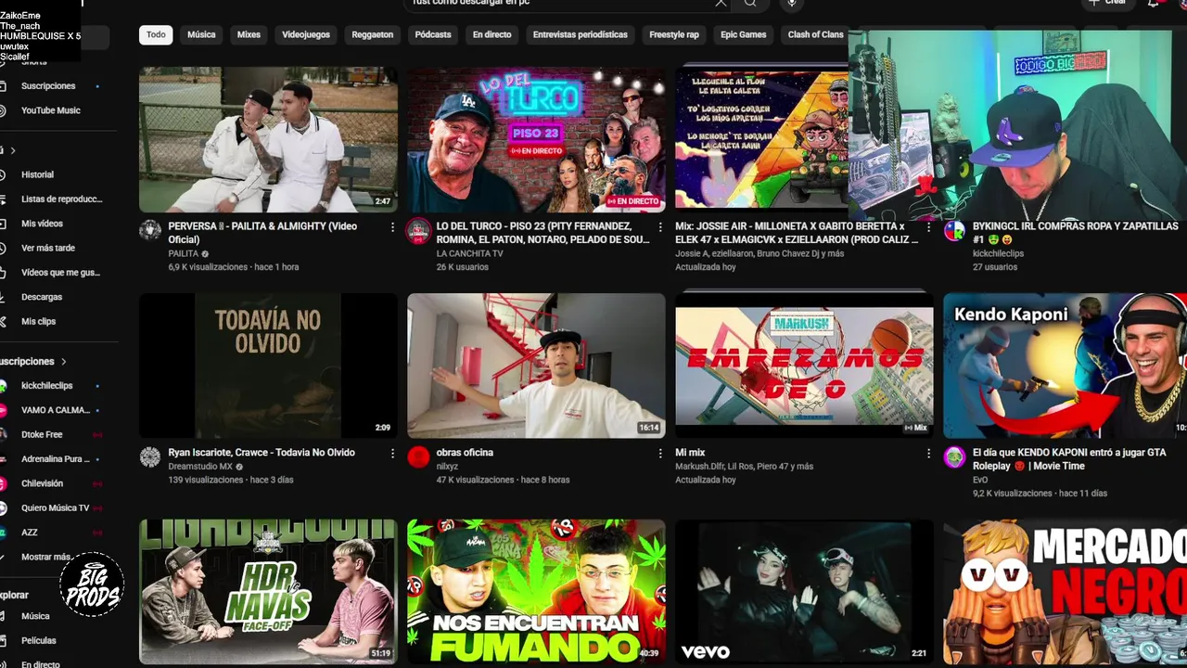Open HDR vs Navas Face-Off thumbnail
1187x668 pixels.
point(268,592)
